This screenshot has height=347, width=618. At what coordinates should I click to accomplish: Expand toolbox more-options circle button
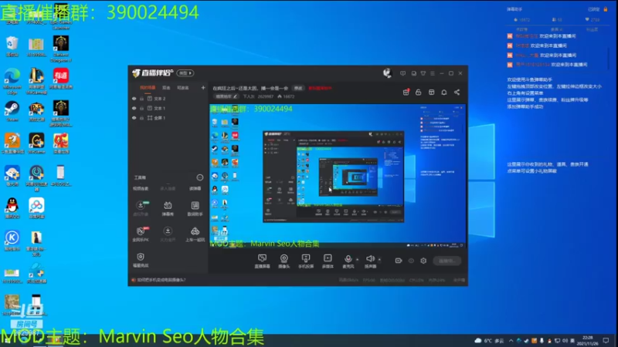click(200, 177)
